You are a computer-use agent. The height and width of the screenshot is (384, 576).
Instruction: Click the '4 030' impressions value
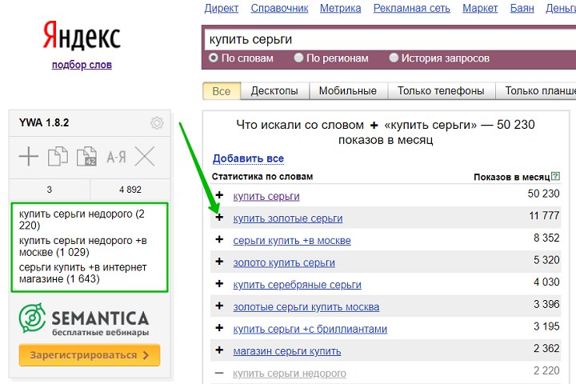point(546,282)
